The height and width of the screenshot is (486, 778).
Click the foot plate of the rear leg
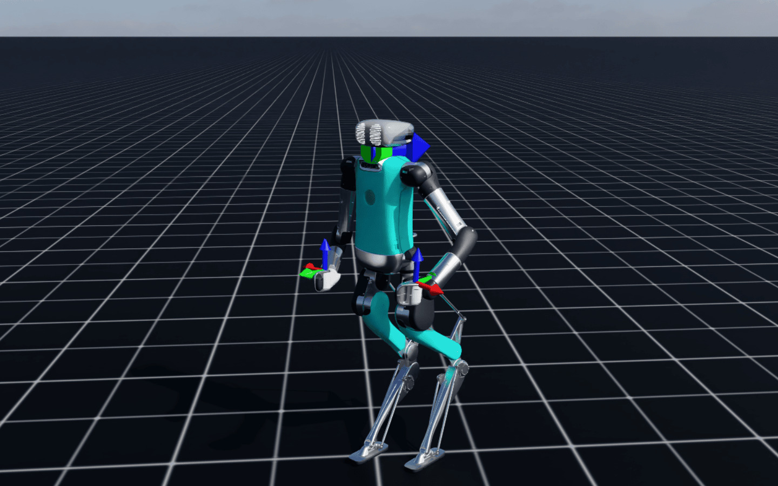tap(368, 451)
